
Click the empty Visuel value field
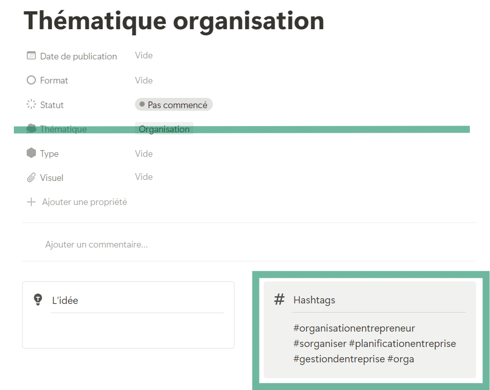[144, 177]
